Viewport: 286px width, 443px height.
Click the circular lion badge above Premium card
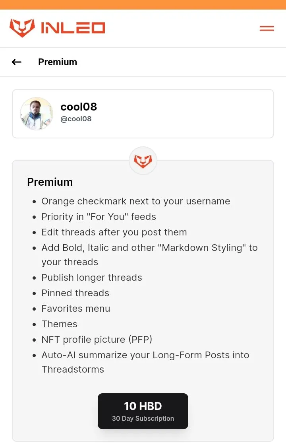(143, 161)
